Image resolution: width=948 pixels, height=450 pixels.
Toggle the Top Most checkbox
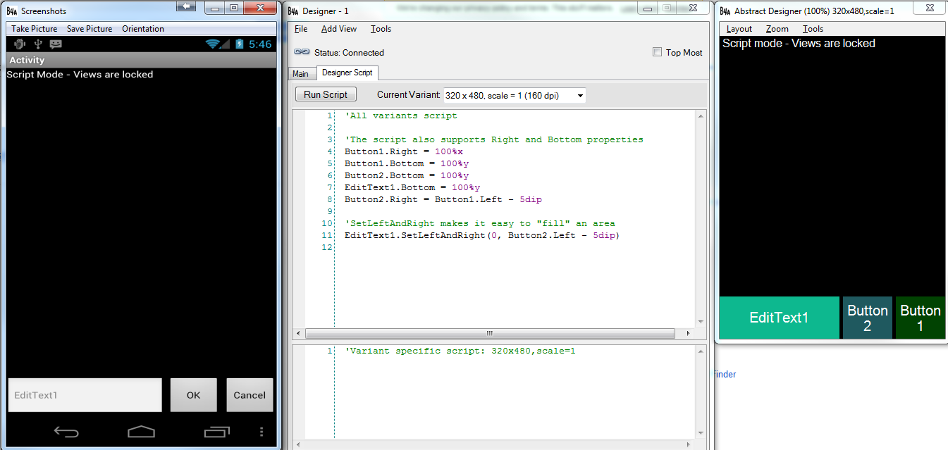(x=657, y=51)
